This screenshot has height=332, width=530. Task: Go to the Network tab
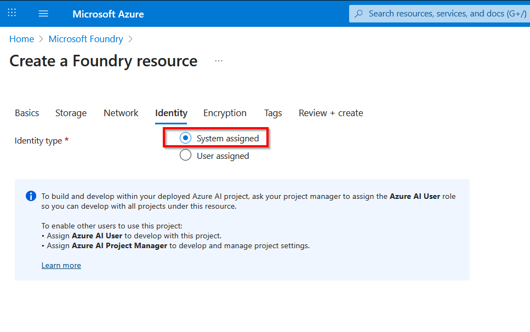pos(121,113)
